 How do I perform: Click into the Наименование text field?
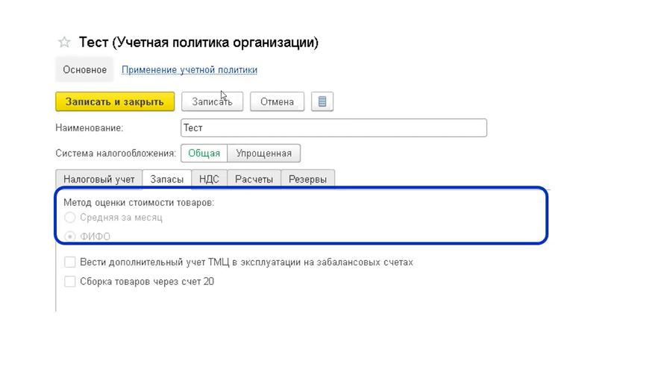click(333, 127)
